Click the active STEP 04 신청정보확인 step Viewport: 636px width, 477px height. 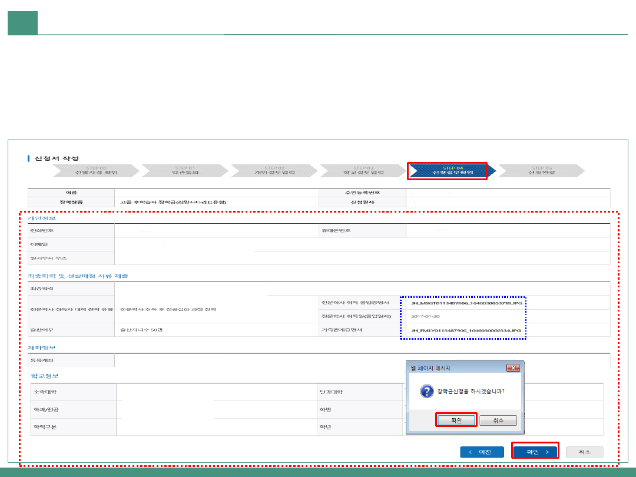point(449,171)
